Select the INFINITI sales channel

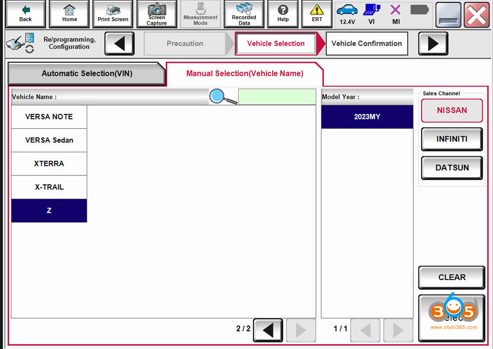[452, 139]
